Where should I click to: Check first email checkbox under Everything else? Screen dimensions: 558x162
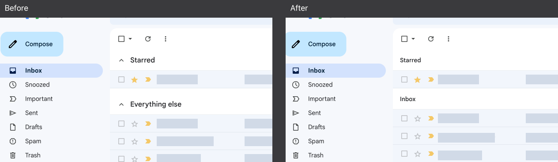tap(121, 124)
